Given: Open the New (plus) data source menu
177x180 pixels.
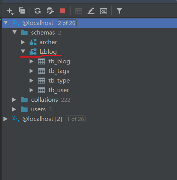Looking at the screenshot, I should click(10, 11).
